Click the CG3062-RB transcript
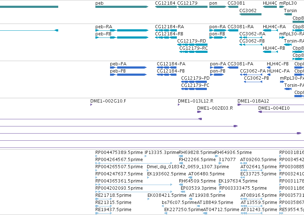Screen dimensions: 304x215 (251, 45)
